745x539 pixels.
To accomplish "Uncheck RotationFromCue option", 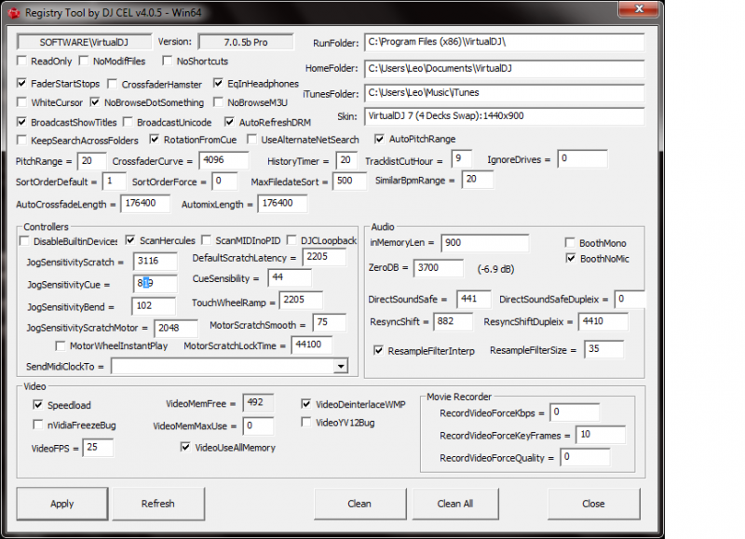I will [155, 139].
